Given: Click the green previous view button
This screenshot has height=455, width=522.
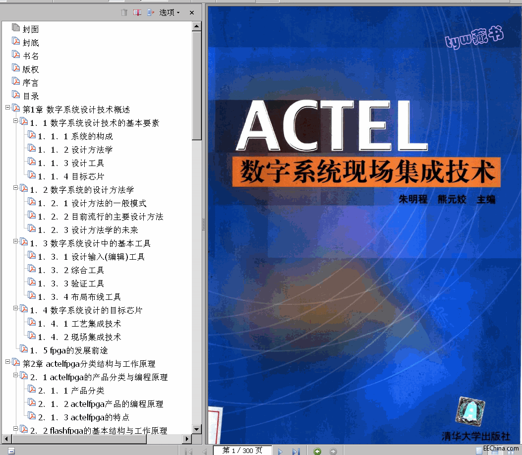Looking at the screenshot, I should 317,452.
